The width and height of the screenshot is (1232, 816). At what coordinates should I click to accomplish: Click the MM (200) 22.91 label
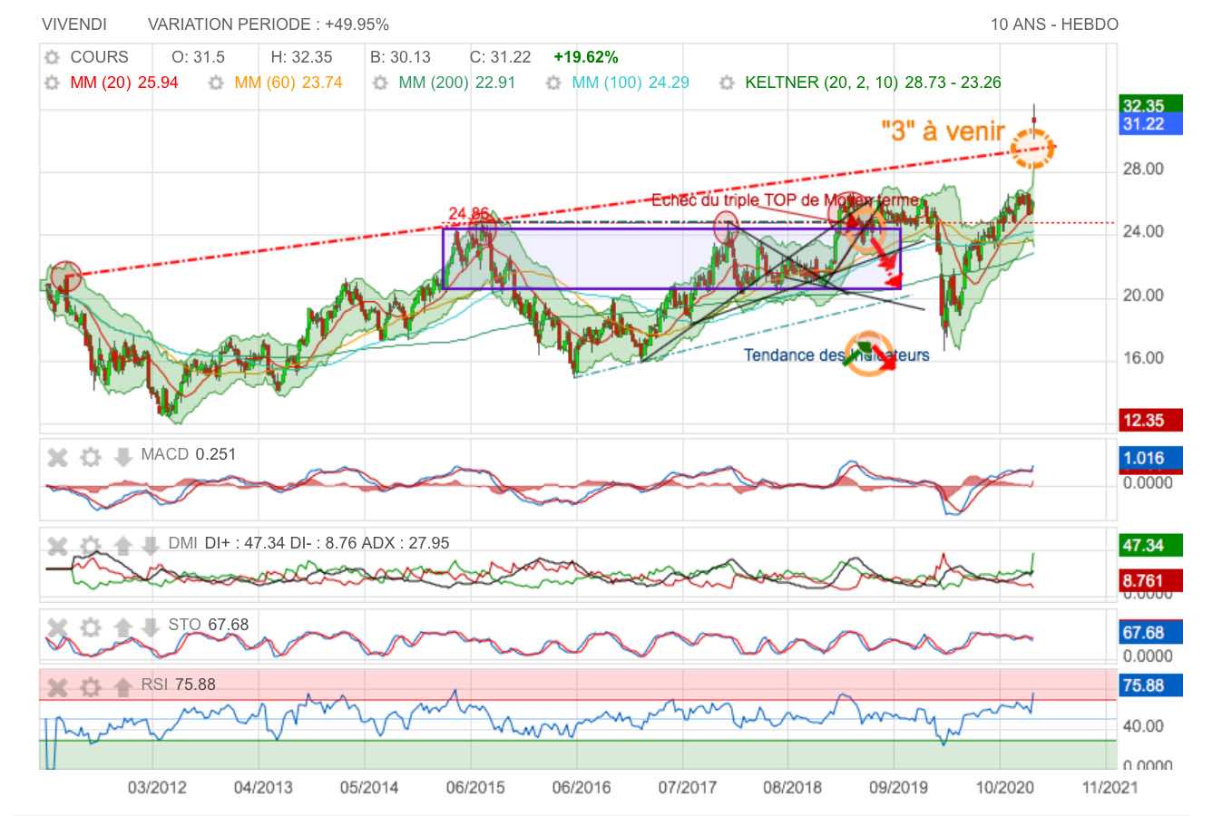point(457,83)
